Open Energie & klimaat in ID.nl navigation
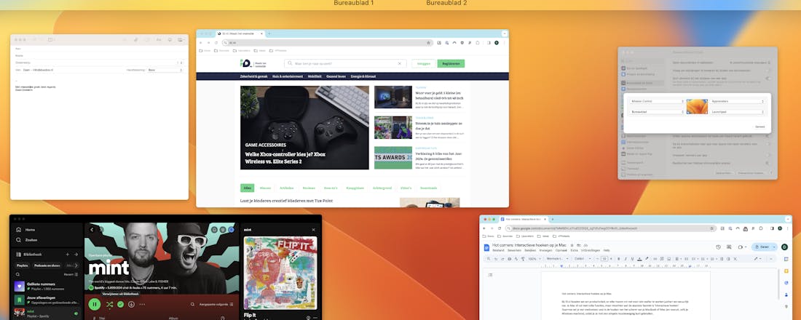This screenshot has width=801, height=320. tap(363, 76)
